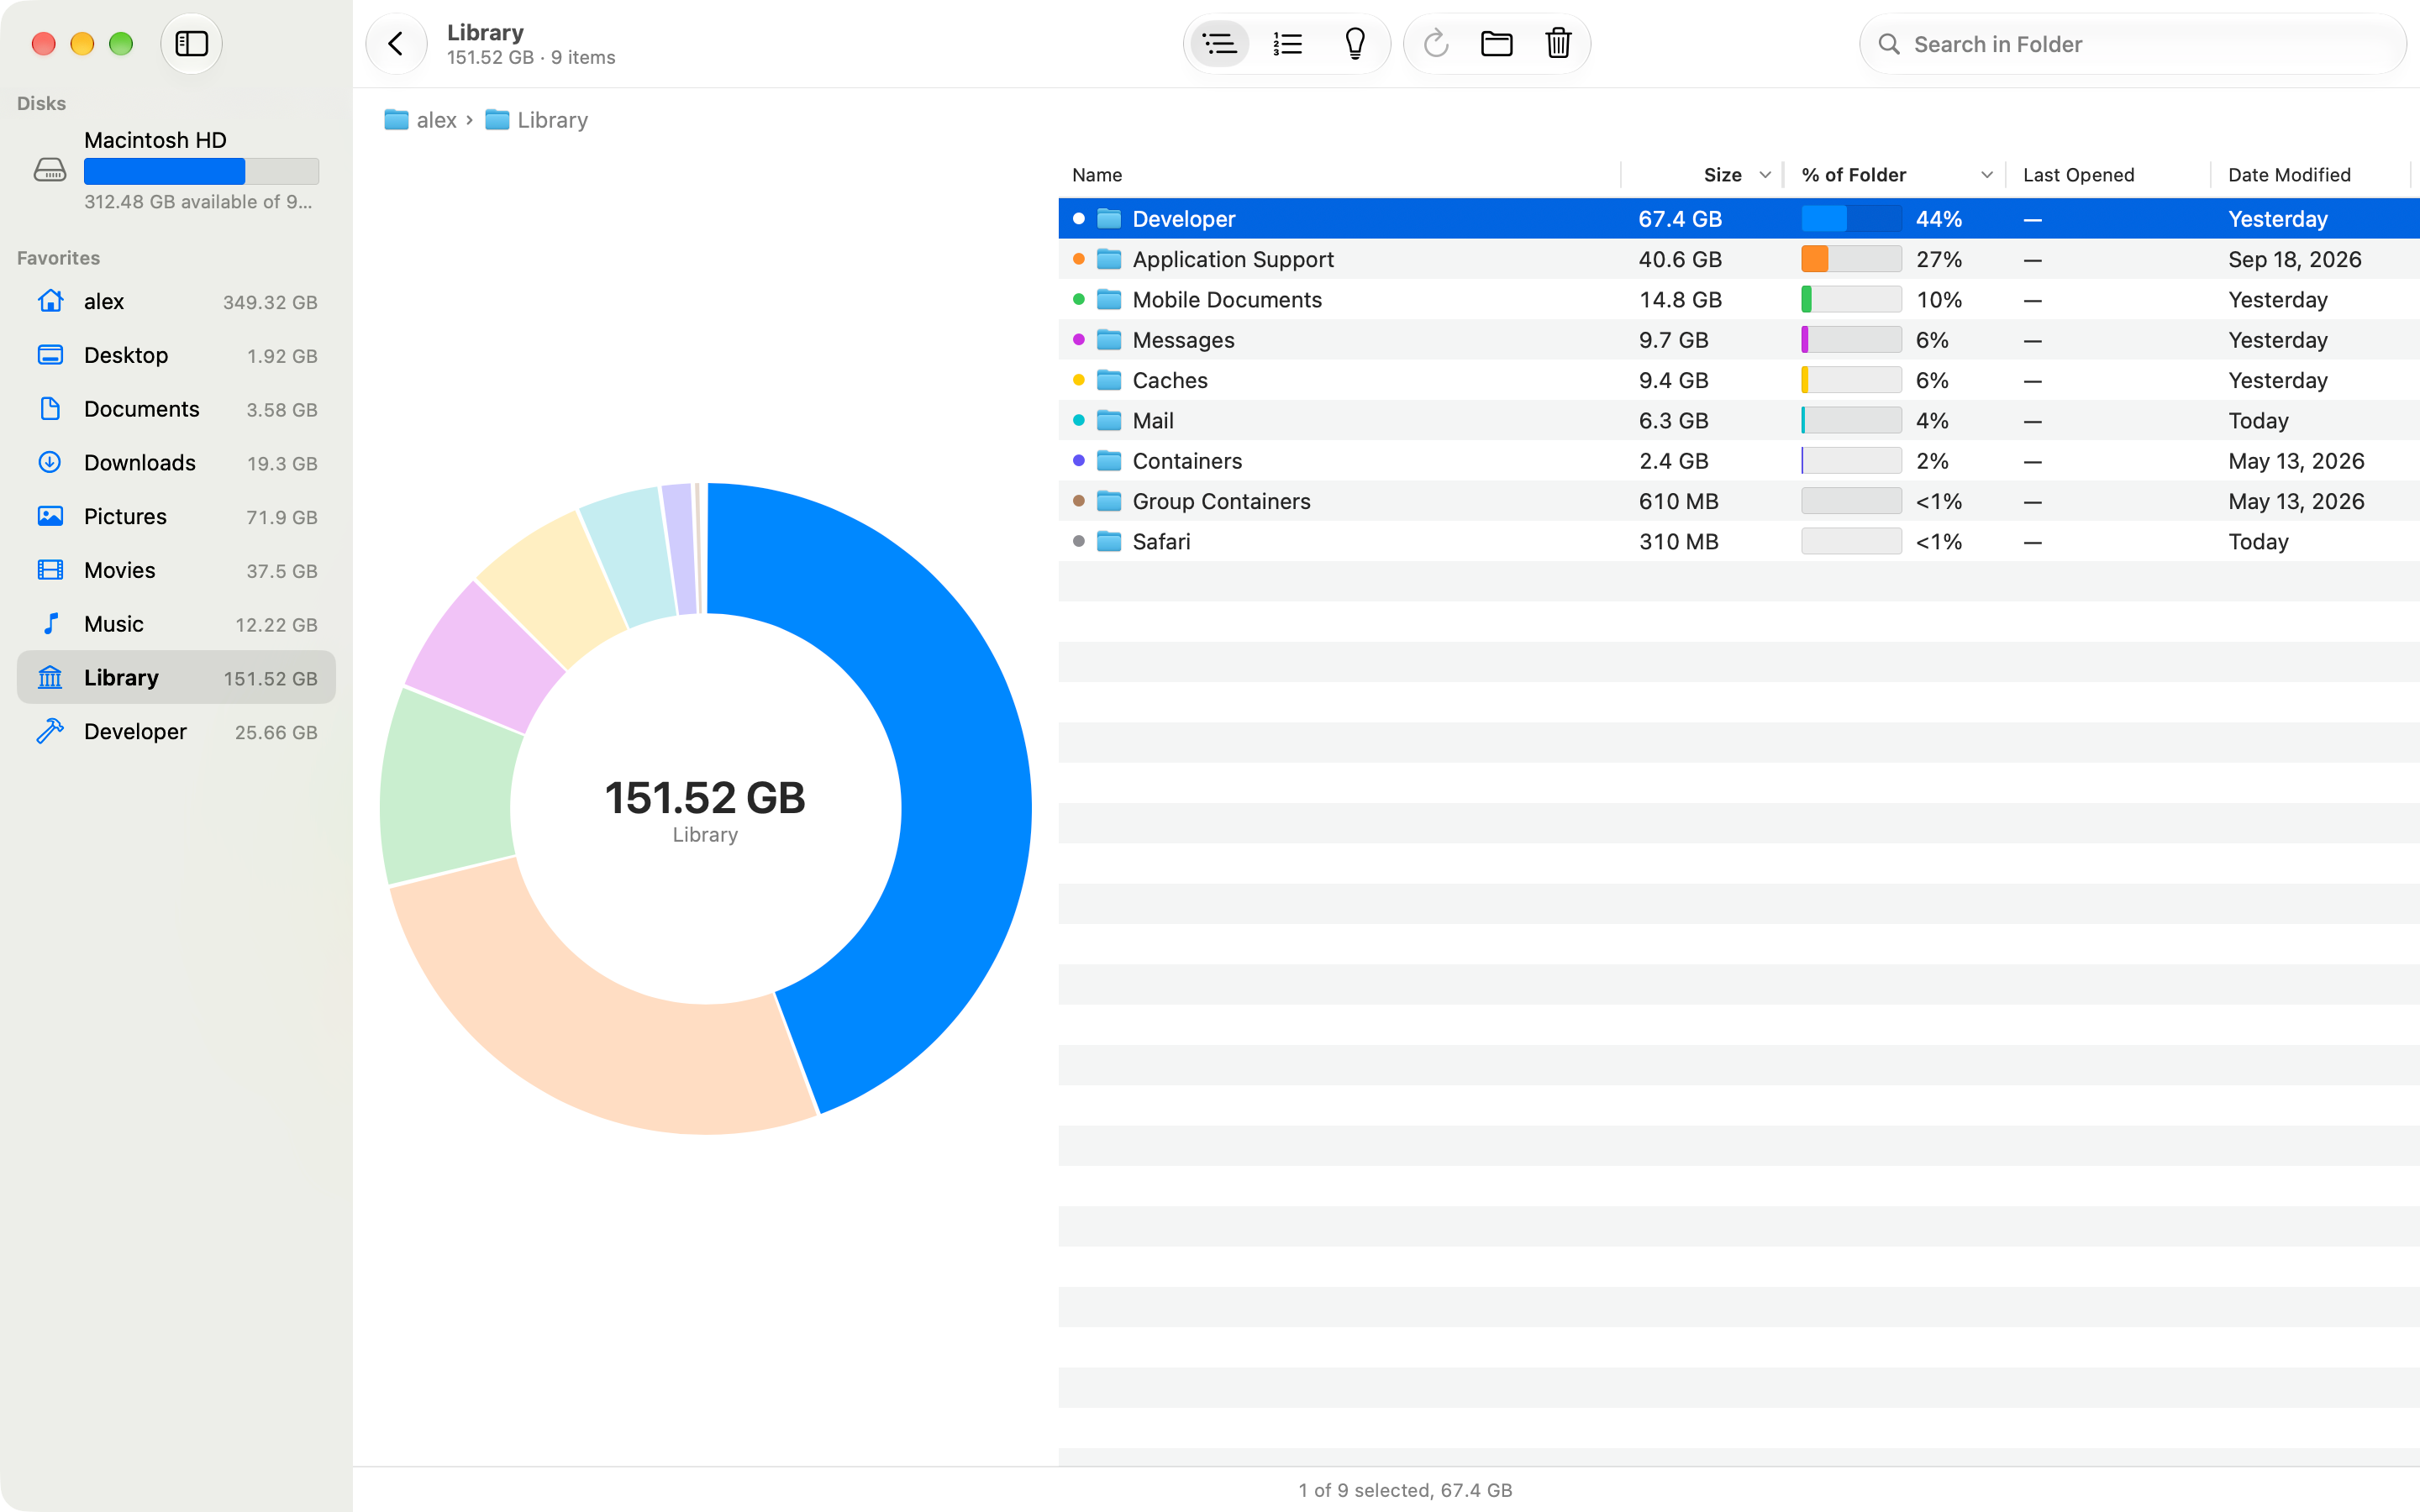Switch to numbered list view icon
Viewport: 2420px width, 1512px height.
(x=1287, y=44)
